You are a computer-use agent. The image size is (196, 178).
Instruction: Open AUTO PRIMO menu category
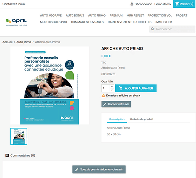[97, 15]
